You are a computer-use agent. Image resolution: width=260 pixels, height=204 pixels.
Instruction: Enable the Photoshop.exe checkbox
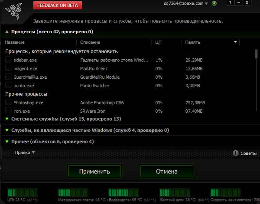[x=8, y=103]
